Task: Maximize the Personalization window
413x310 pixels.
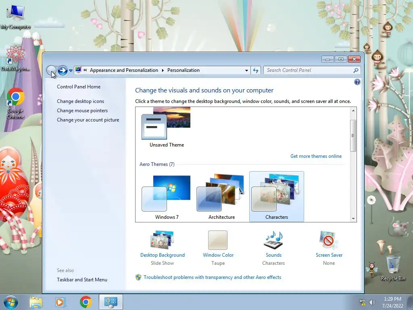Action: coord(341,59)
